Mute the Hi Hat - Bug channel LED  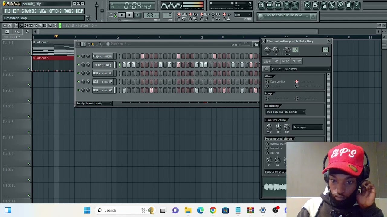(x=78, y=65)
